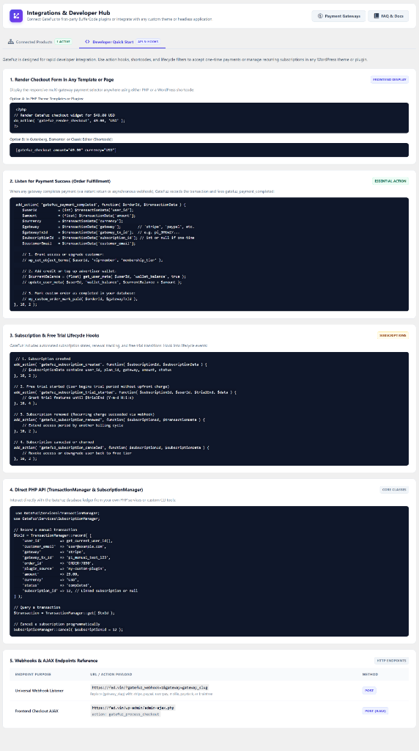Screen dimensions: 419x751
Task: Click the gatefuz_payment_completed code block
Action: (209, 254)
